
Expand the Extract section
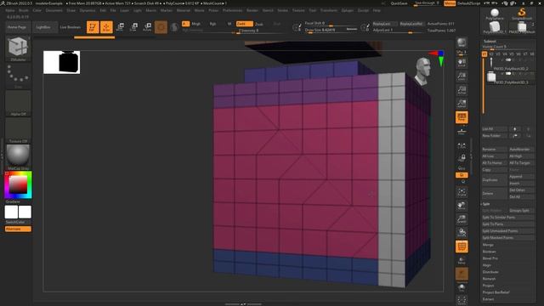(x=488, y=299)
